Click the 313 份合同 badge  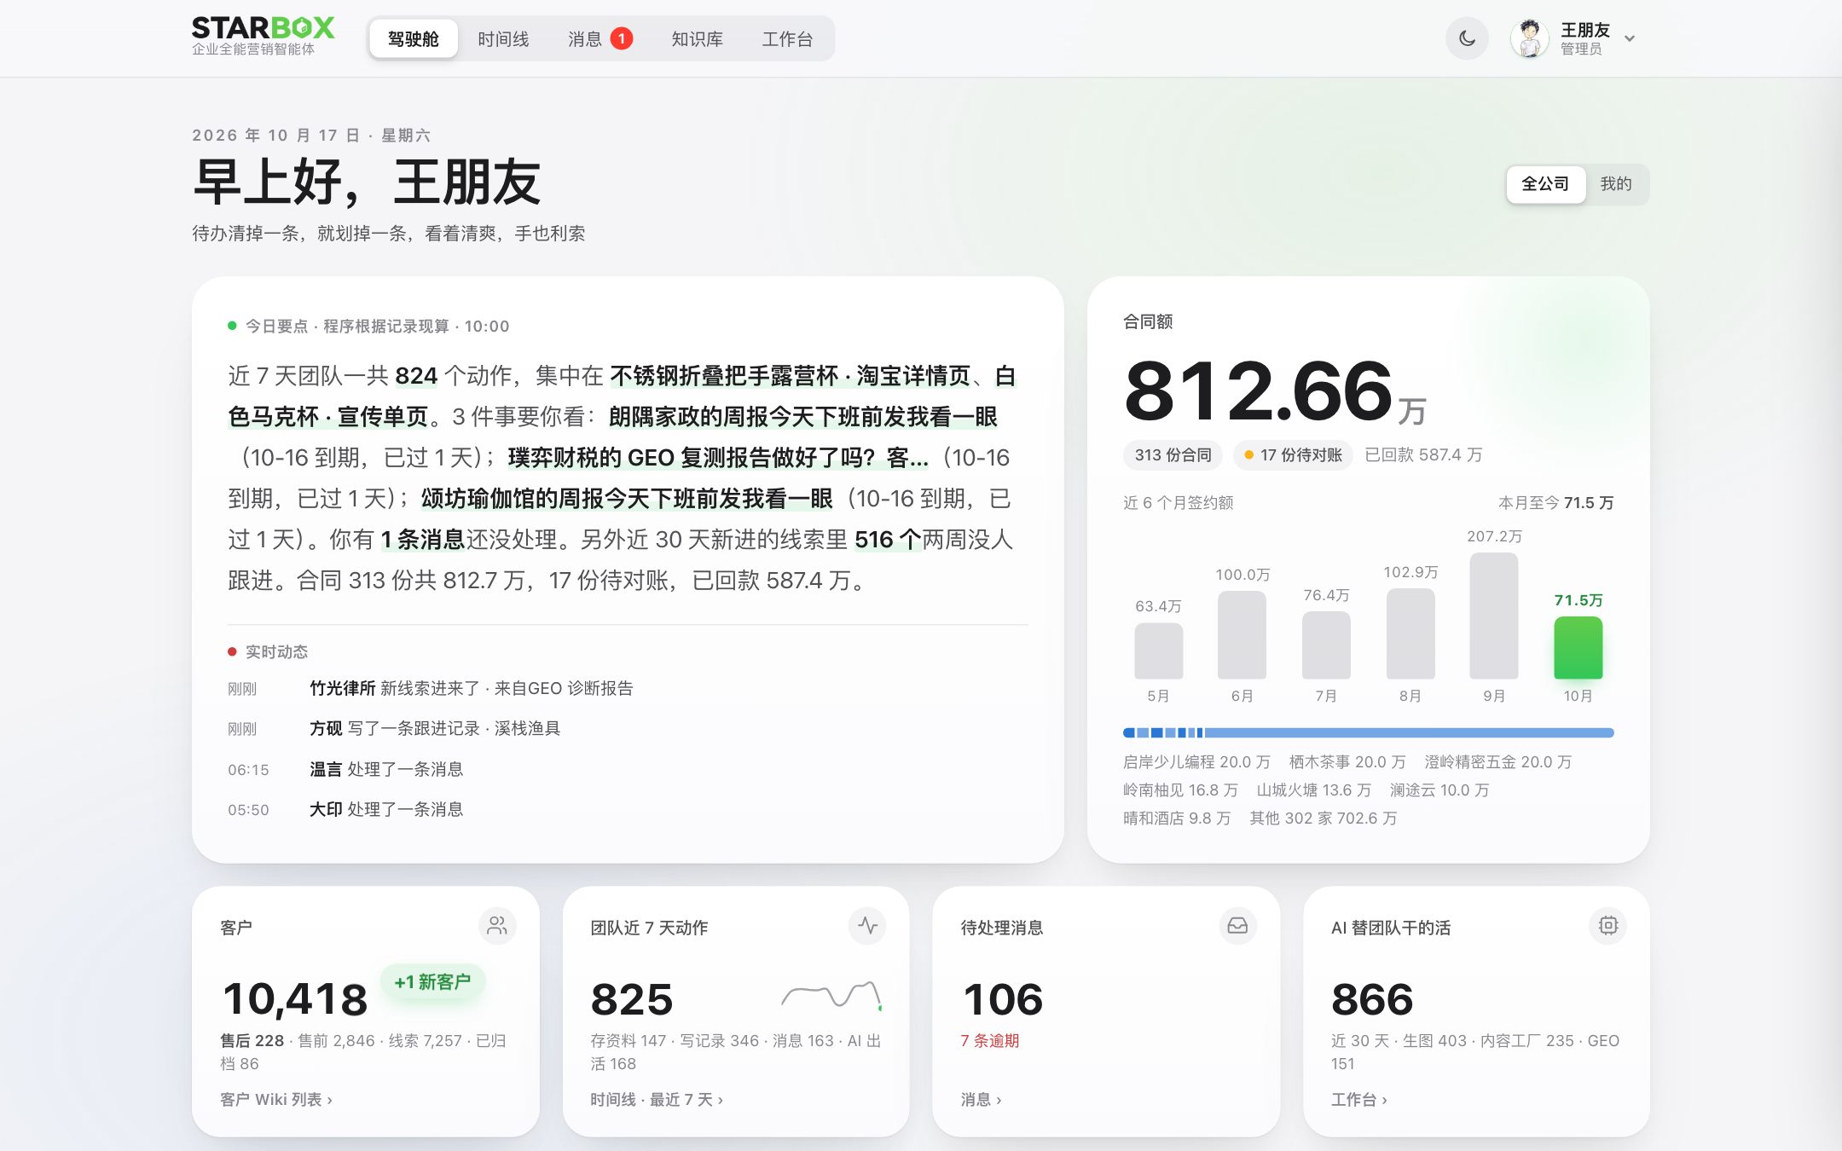pos(1173,455)
